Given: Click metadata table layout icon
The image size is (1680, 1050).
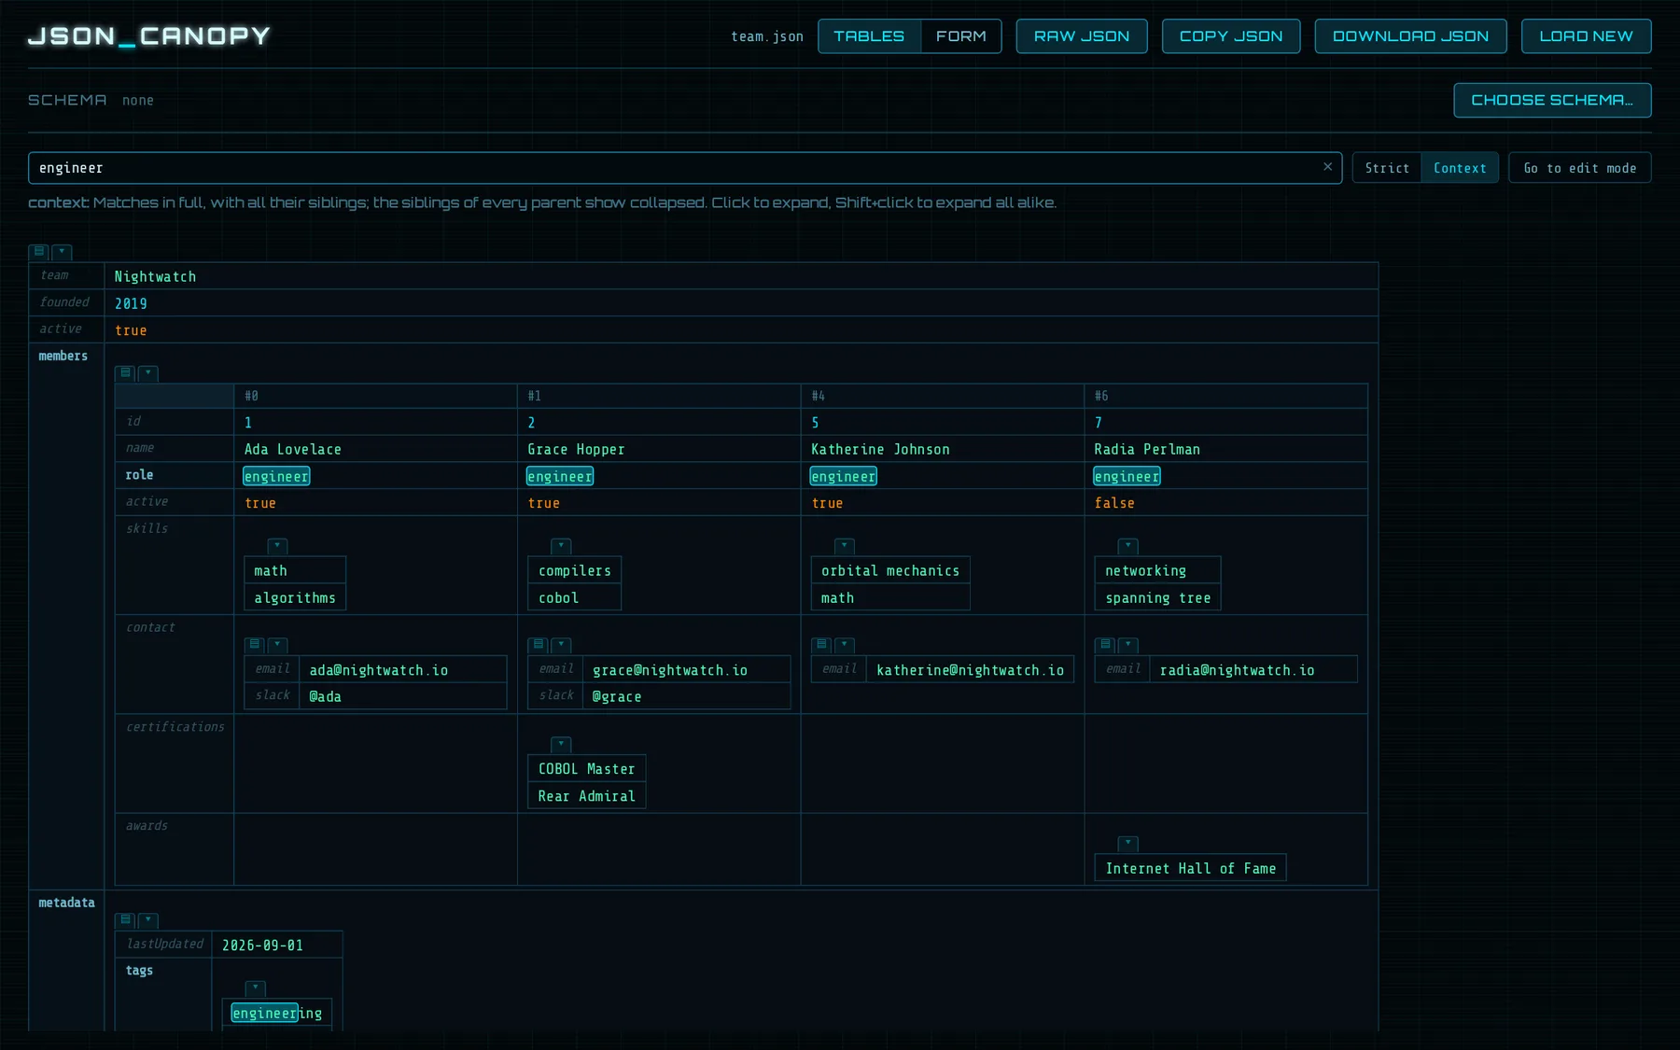Looking at the screenshot, I should coord(125,920).
